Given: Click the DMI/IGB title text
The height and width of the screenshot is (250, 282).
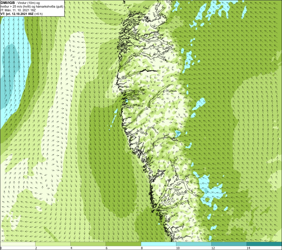Looking at the screenshot, I should click(8, 3).
